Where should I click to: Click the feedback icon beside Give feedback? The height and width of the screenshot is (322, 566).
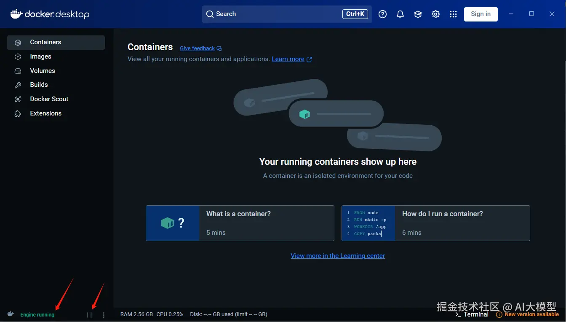219,48
